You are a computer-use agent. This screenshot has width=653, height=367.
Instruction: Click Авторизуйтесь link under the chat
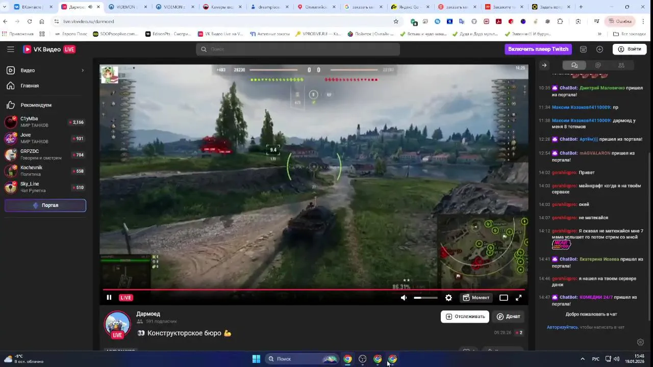tap(562, 327)
